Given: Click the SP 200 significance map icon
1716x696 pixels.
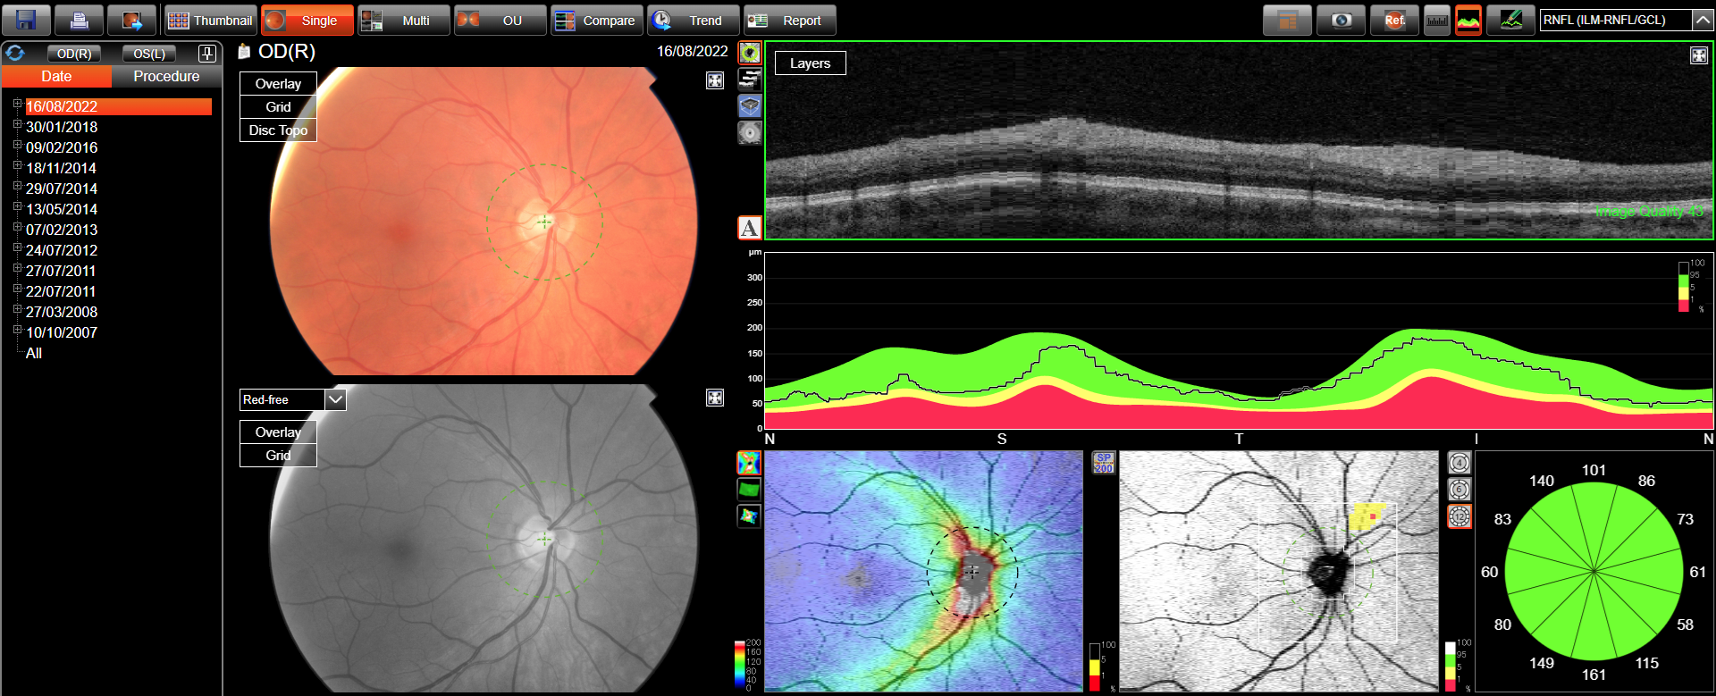Looking at the screenshot, I should point(1104,463).
